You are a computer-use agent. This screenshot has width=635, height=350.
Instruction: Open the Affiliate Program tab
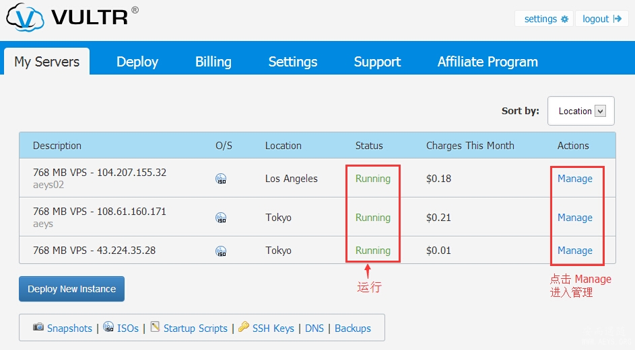point(488,62)
